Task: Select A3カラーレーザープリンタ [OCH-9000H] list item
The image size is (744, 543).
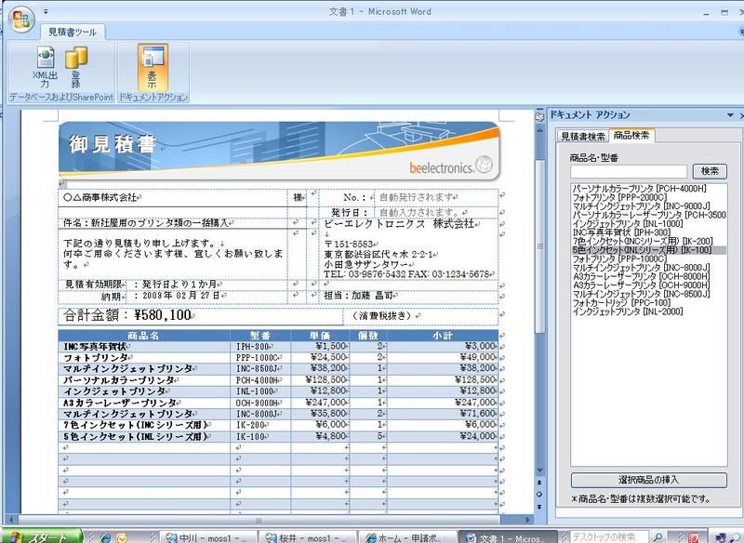Action: [x=641, y=285]
